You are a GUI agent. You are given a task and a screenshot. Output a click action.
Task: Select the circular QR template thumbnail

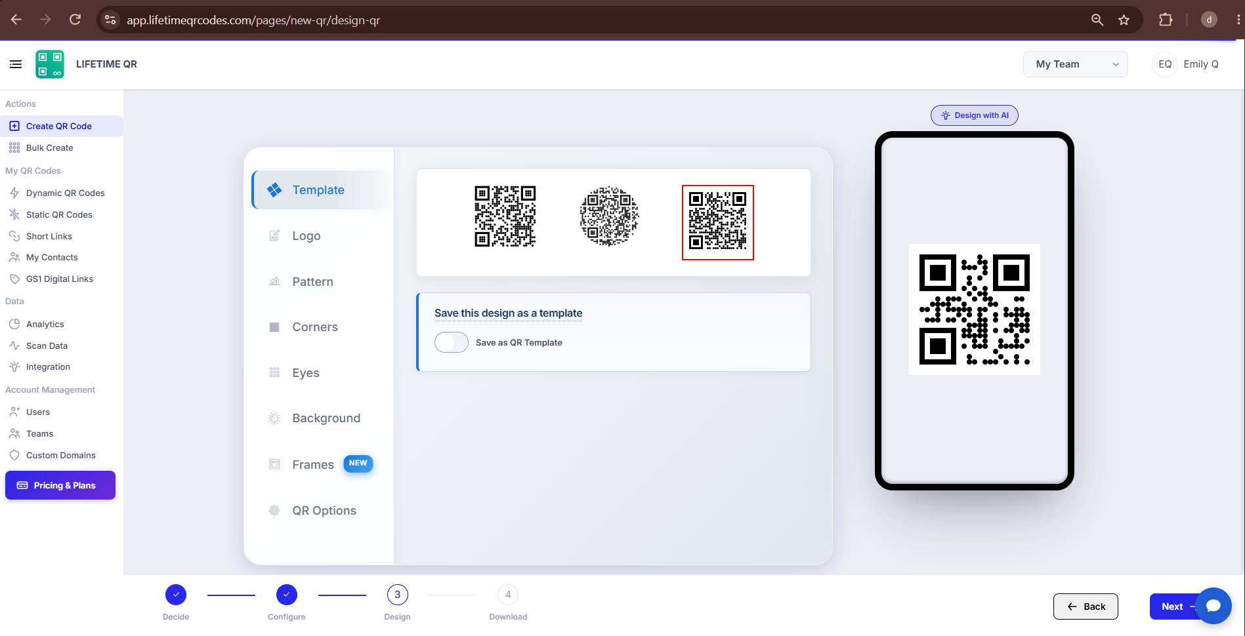point(610,216)
